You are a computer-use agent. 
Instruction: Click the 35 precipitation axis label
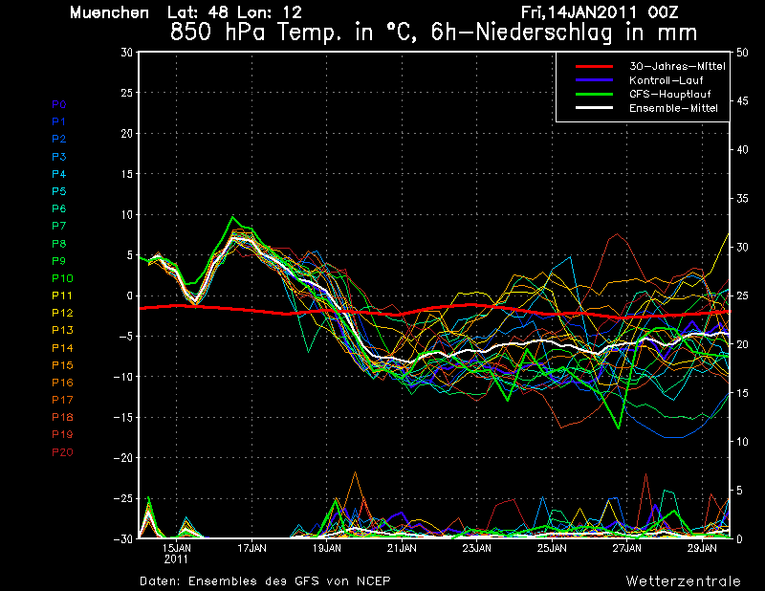click(x=742, y=199)
